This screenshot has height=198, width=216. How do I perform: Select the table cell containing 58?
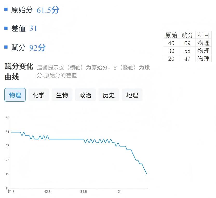(187, 51)
